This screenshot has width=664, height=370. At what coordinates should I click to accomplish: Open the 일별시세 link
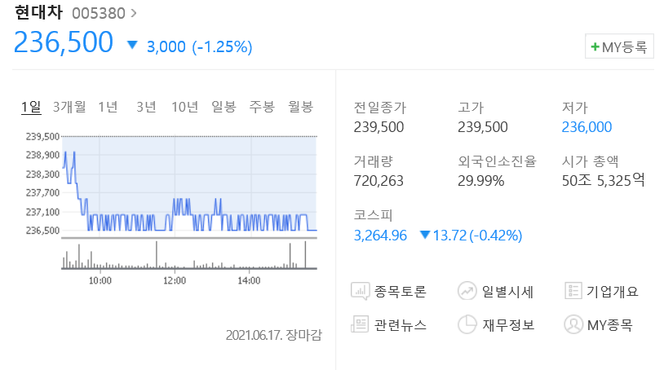[507, 291]
